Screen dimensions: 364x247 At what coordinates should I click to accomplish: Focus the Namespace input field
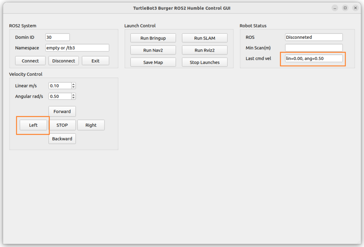click(77, 48)
